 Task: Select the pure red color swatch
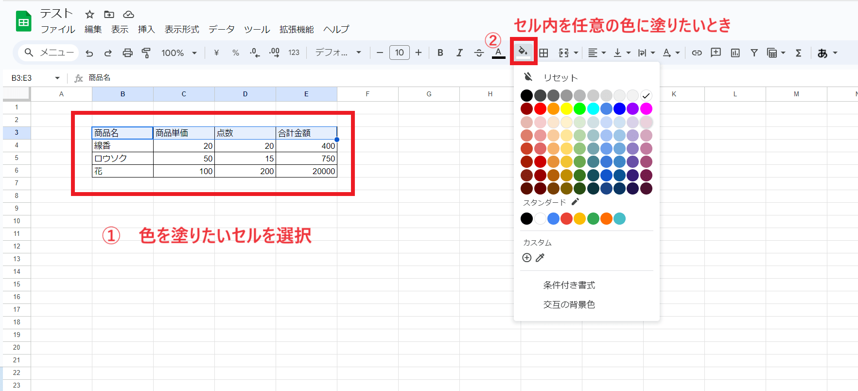click(x=540, y=108)
